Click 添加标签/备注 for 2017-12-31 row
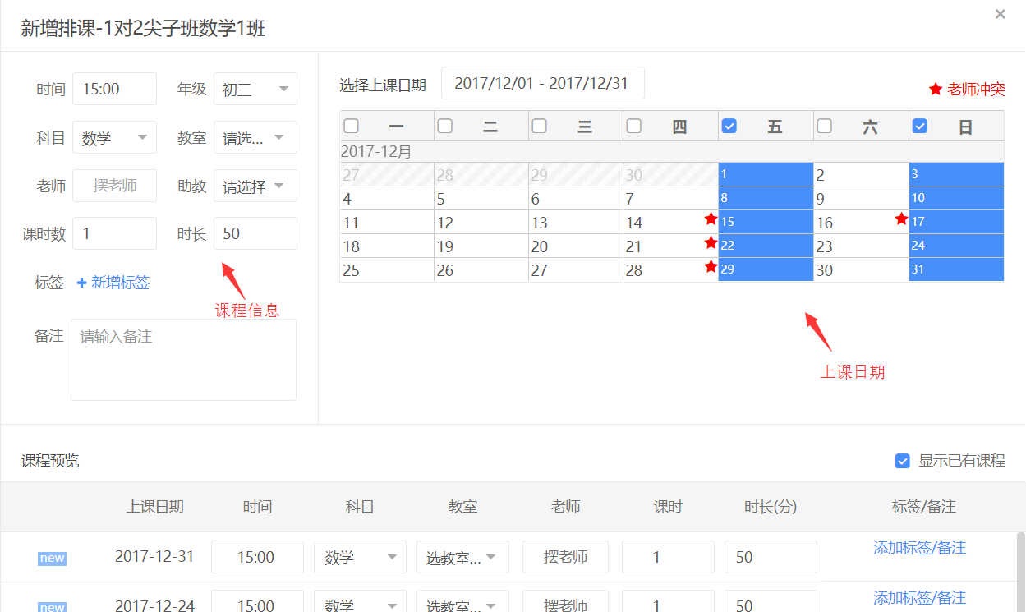1026x612 pixels. (919, 548)
